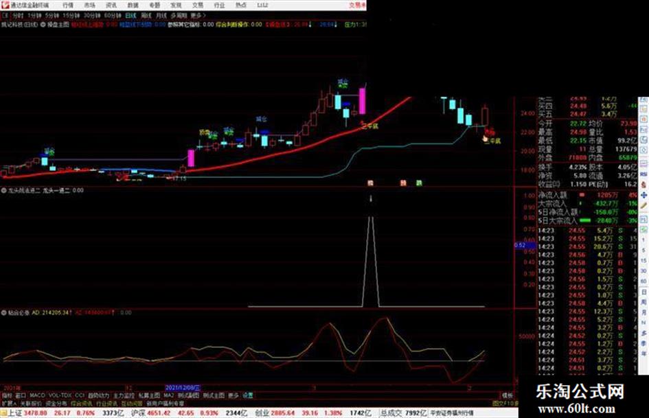Click the 创业 2885.64 index in status bar

click(275, 413)
